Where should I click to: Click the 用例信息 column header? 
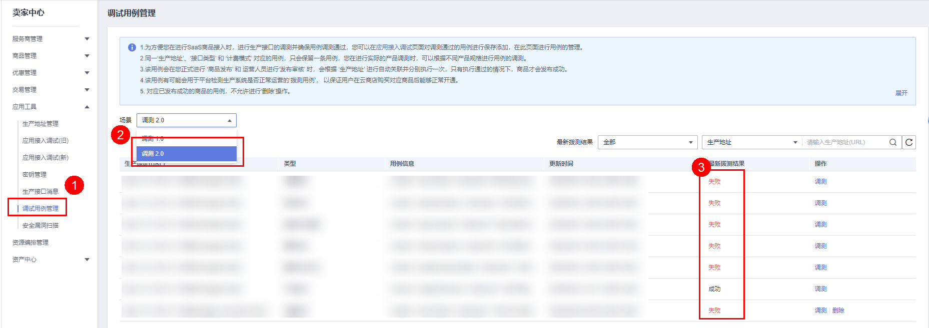tap(402, 164)
